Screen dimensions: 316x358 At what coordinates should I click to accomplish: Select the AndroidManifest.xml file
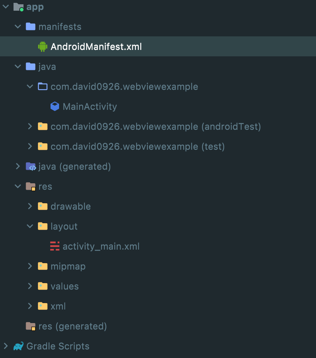click(x=96, y=47)
